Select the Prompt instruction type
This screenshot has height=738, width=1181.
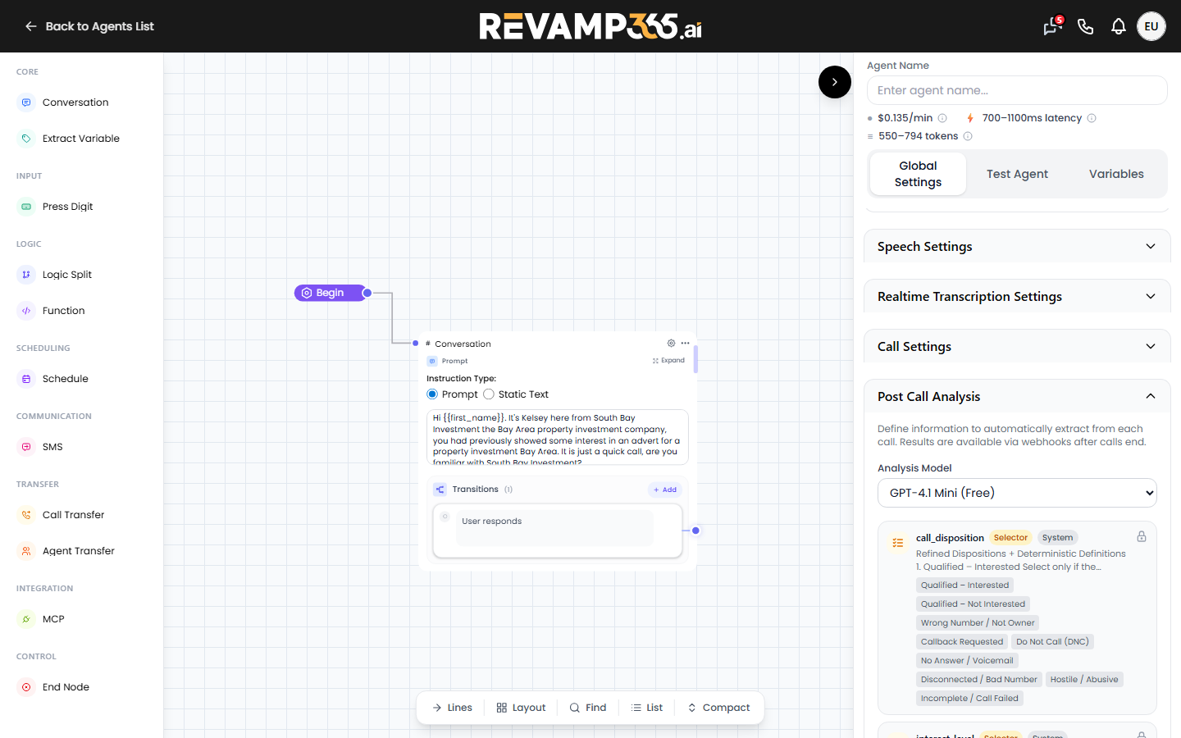pos(432,394)
